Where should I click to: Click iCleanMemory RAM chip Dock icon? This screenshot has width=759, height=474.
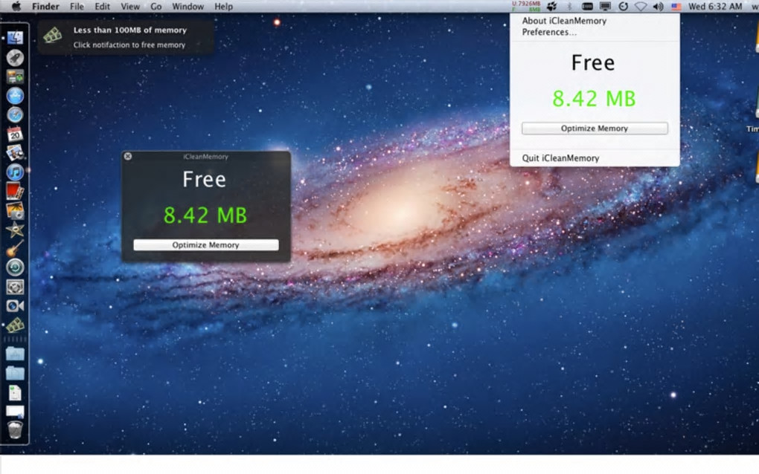click(x=15, y=325)
